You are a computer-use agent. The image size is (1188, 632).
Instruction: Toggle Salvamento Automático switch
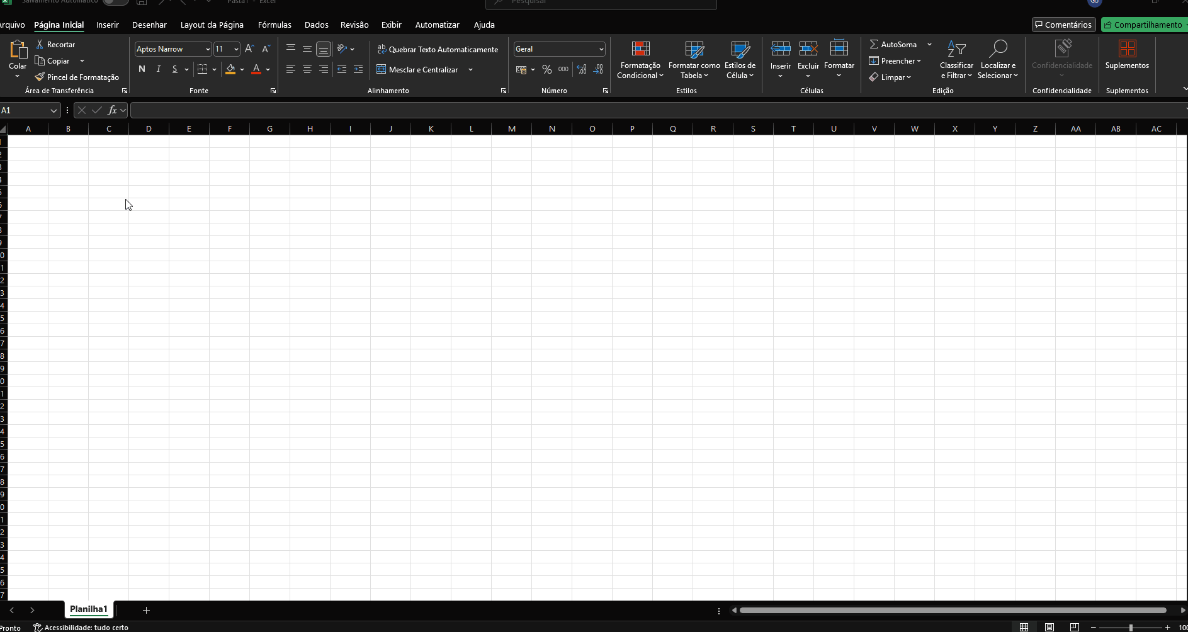tap(115, 2)
